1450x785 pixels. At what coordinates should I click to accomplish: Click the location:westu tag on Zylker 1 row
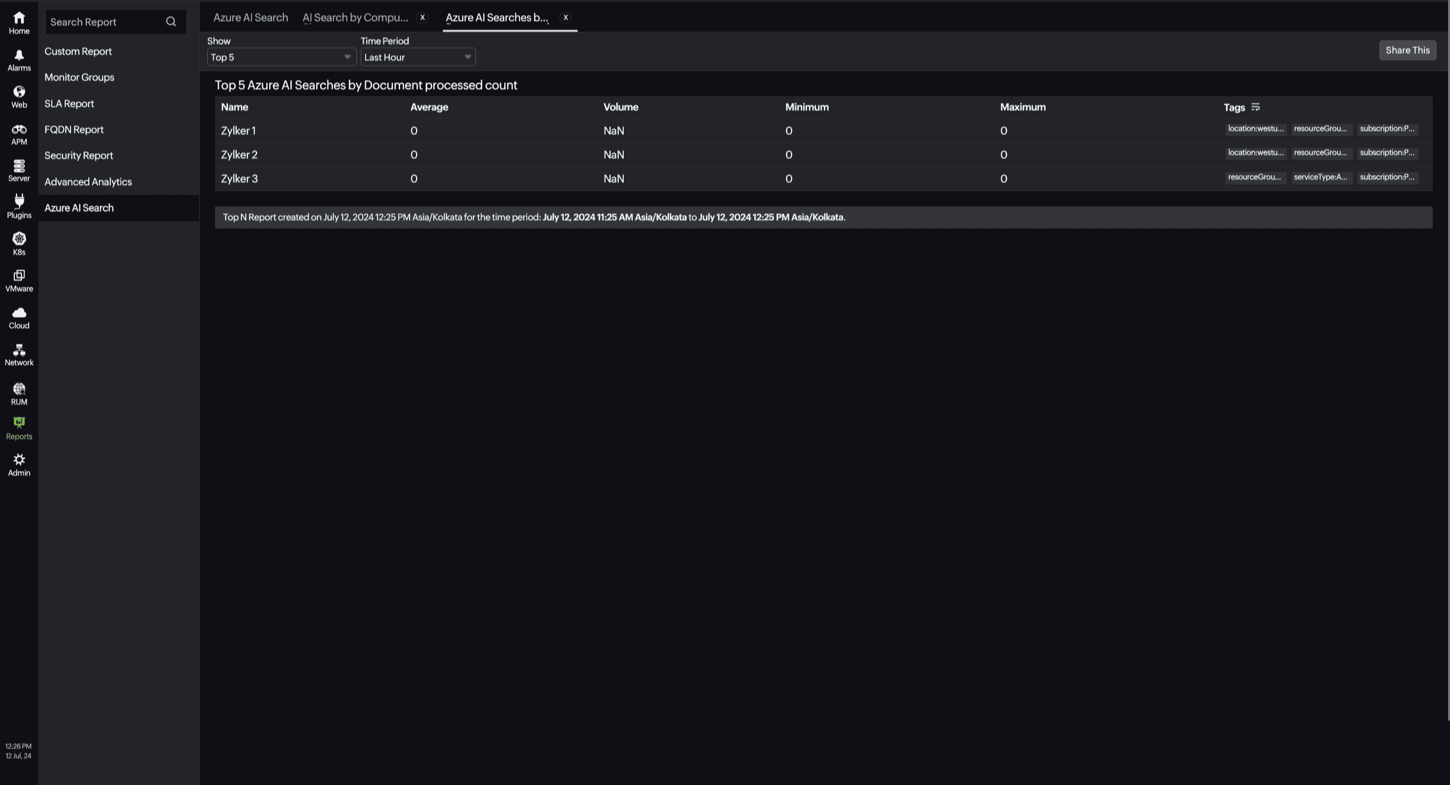pyautogui.click(x=1256, y=129)
